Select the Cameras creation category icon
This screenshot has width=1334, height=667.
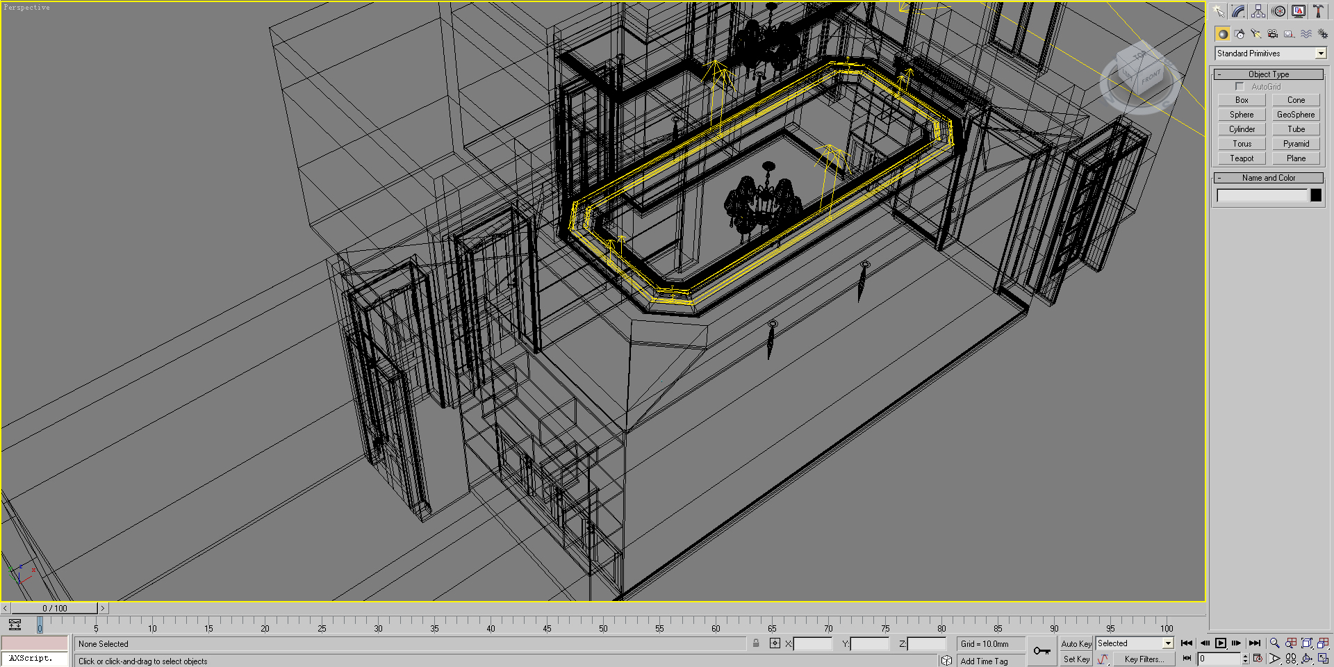point(1273,34)
